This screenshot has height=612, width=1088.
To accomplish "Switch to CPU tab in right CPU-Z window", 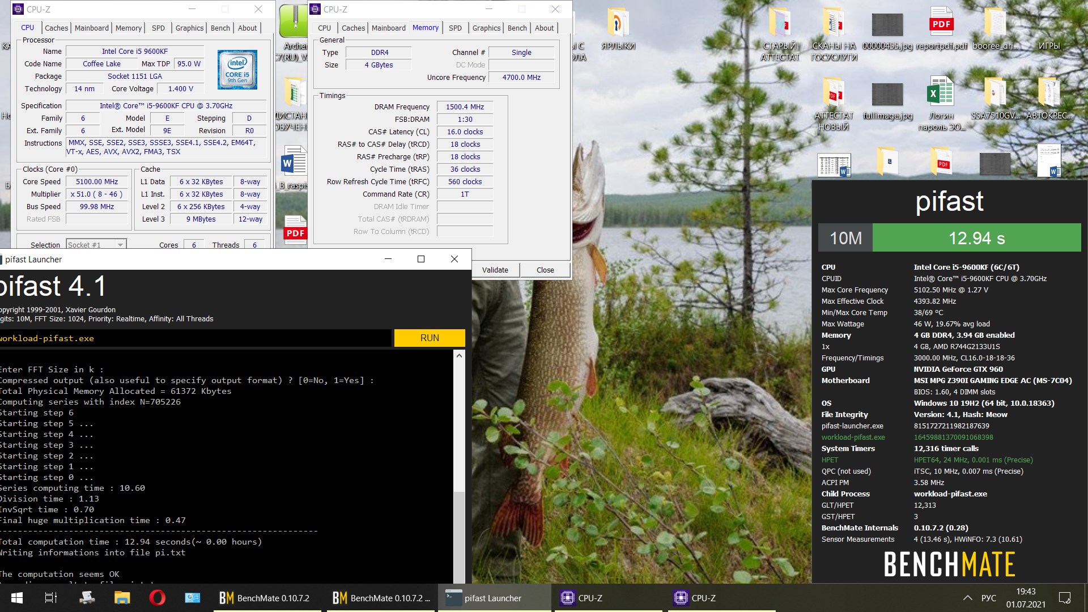I will (x=324, y=28).
